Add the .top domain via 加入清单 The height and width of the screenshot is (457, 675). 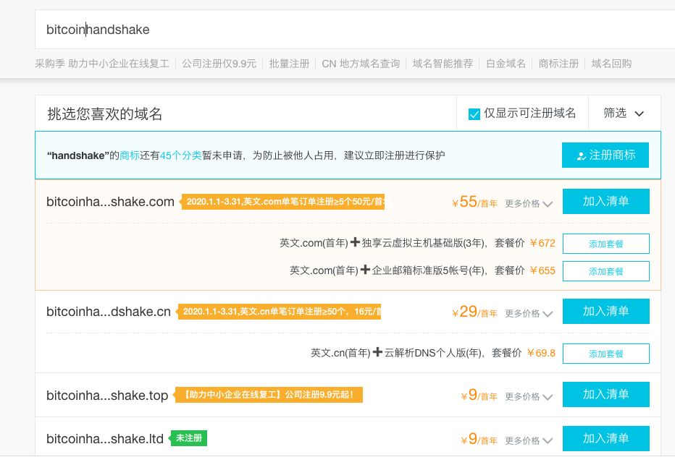[605, 394]
